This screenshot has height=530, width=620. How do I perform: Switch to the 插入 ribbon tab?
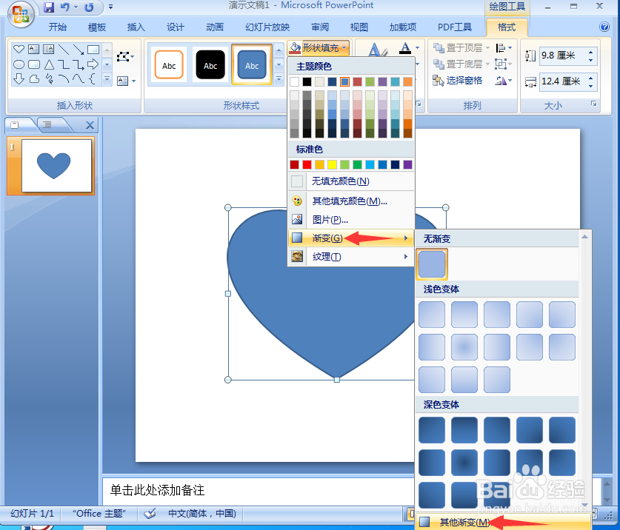(136, 27)
